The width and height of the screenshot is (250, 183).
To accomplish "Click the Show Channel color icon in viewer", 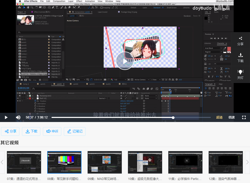I will [112, 80].
